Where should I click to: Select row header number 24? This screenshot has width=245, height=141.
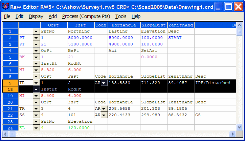click(10, 128)
